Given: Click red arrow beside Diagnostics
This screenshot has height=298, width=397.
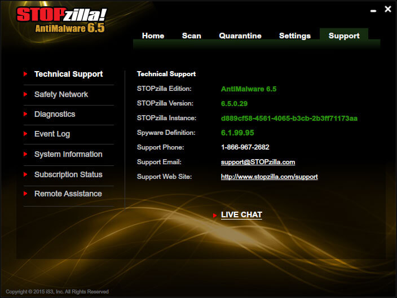Looking at the screenshot, I should [25, 114].
